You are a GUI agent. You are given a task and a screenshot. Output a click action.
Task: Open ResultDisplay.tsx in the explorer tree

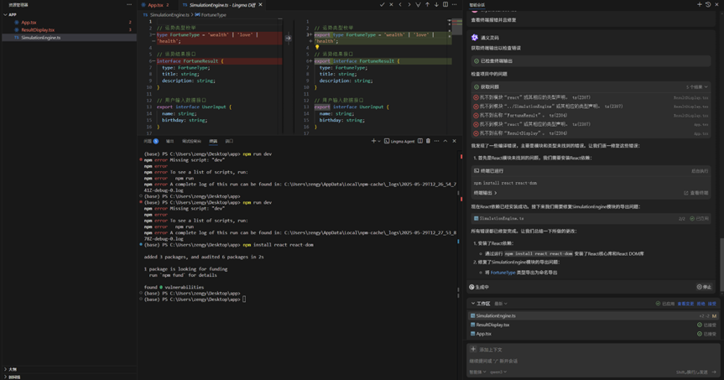(x=70, y=30)
